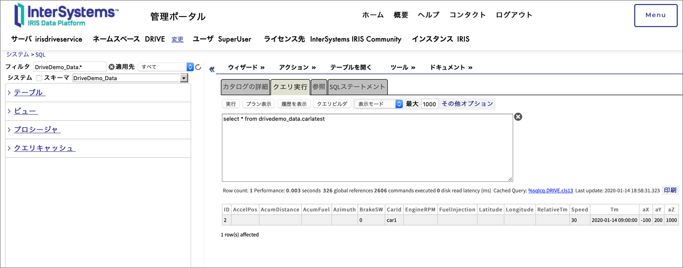Image resolution: width=683 pixels, height=268 pixels.
Task: Open the 概要 link
Action: (401, 15)
